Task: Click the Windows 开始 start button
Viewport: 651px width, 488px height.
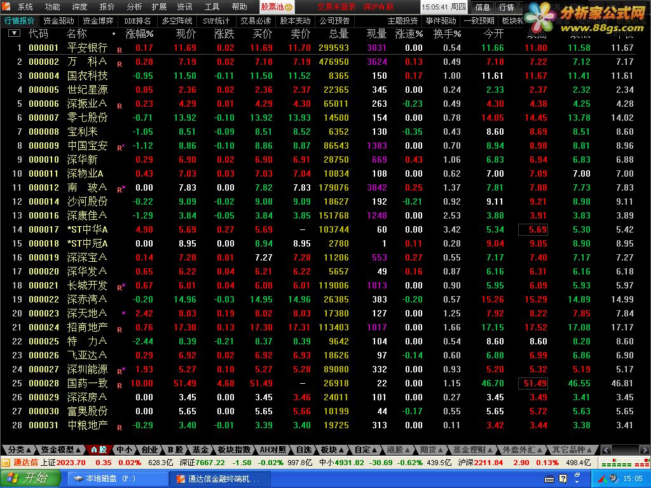Action: click(30, 478)
